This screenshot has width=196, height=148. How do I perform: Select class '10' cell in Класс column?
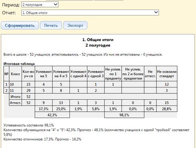(x=16, y=84)
